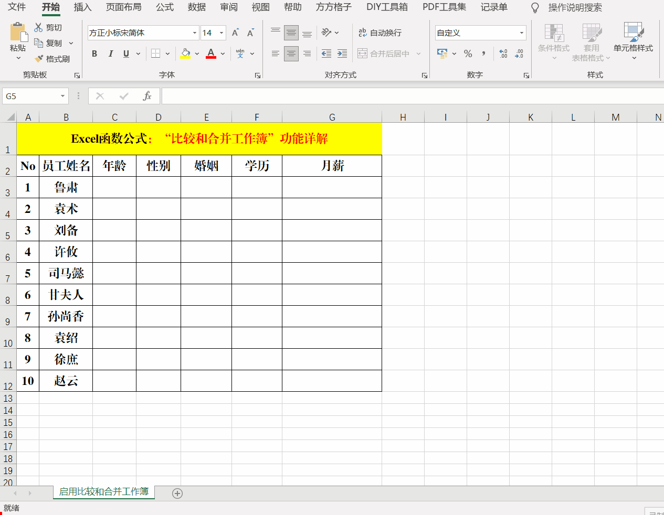Align text right
Image resolution: width=664 pixels, height=515 pixels.
pyautogui.click(x=307, y=53)
